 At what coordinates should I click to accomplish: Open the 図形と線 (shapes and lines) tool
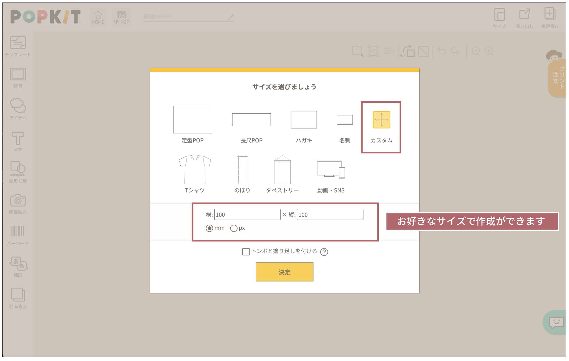pos(18,172)
